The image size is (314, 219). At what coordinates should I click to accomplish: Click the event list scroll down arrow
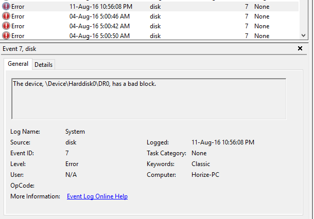point(303,35)
